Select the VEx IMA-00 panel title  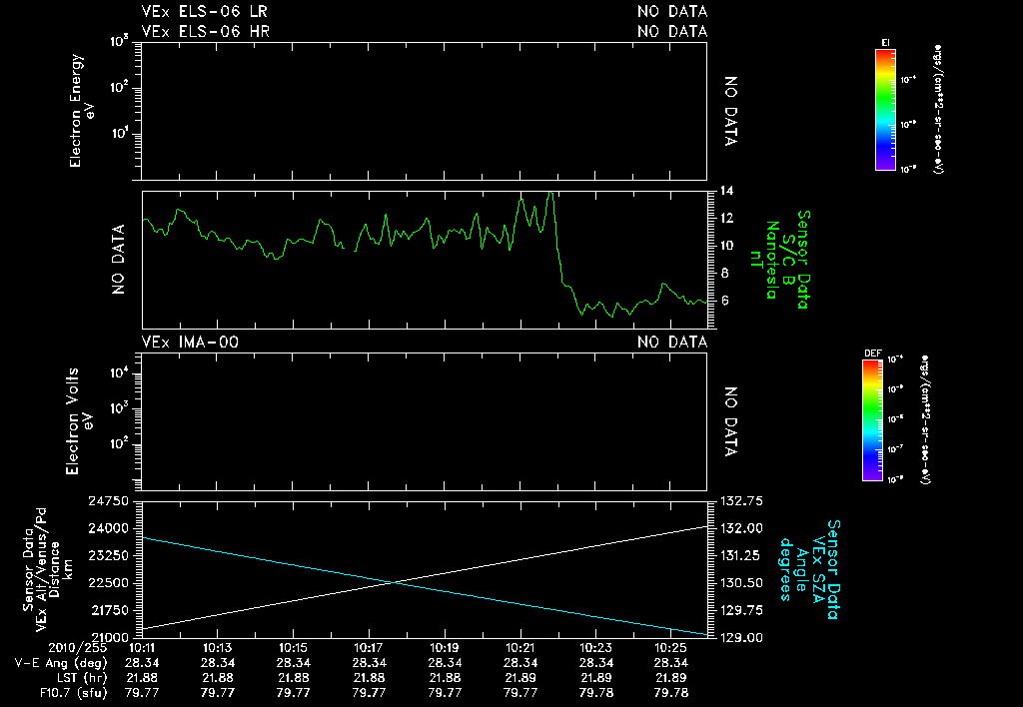190,342
